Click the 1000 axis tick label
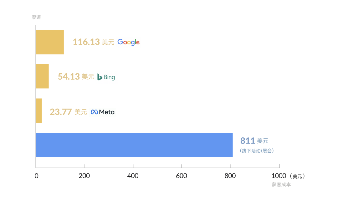This screenshot has width=338, height=206. pos(279,176)
